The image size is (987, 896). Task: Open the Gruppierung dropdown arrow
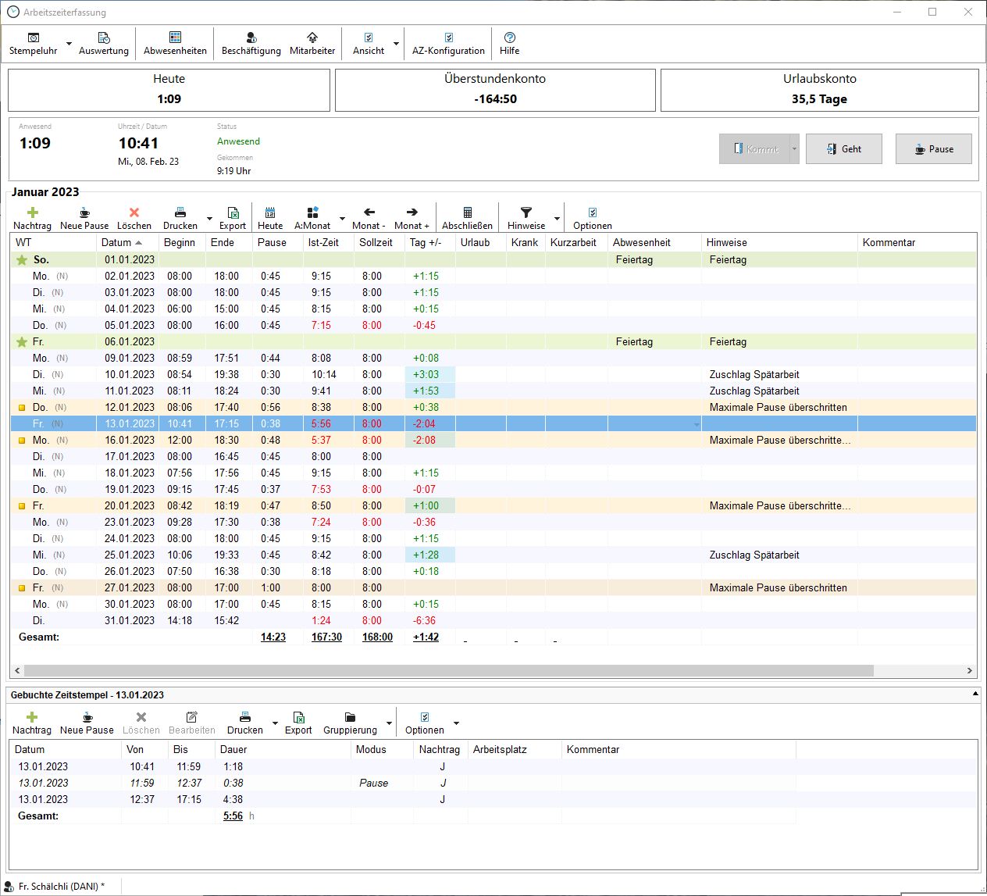pos(389,723)
